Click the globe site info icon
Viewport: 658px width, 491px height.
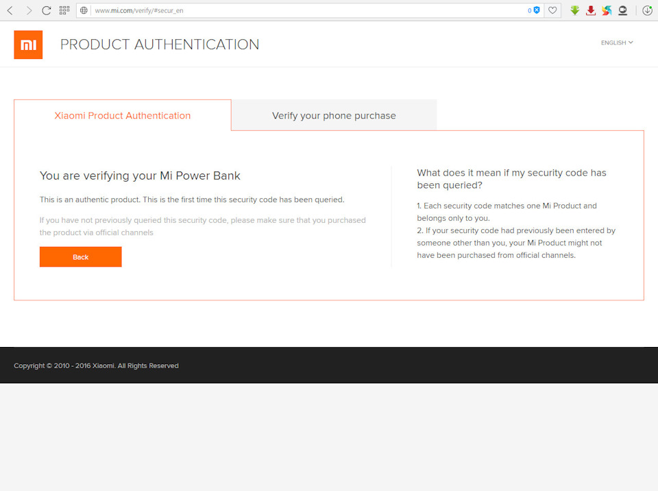pyautogui.click(x=84, y=10)
